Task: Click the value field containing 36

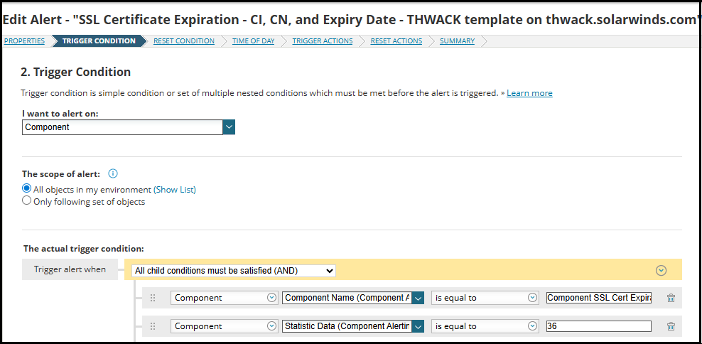Action: (x=599, y=326)
